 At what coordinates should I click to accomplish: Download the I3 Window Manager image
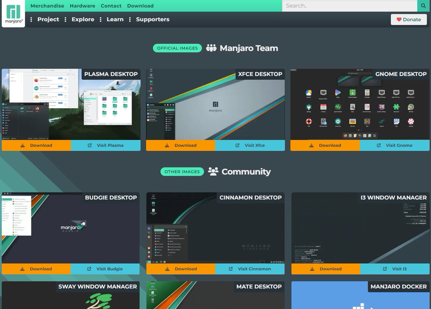pos(326,269)
